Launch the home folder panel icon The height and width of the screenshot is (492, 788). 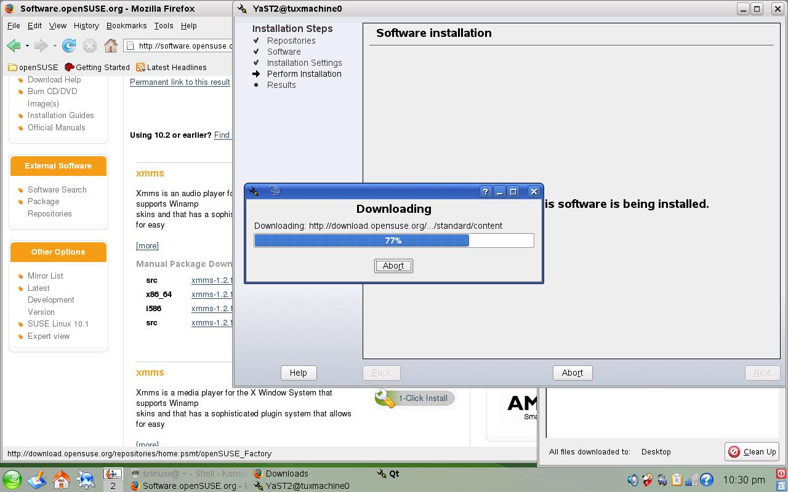[x=62, y=480]
